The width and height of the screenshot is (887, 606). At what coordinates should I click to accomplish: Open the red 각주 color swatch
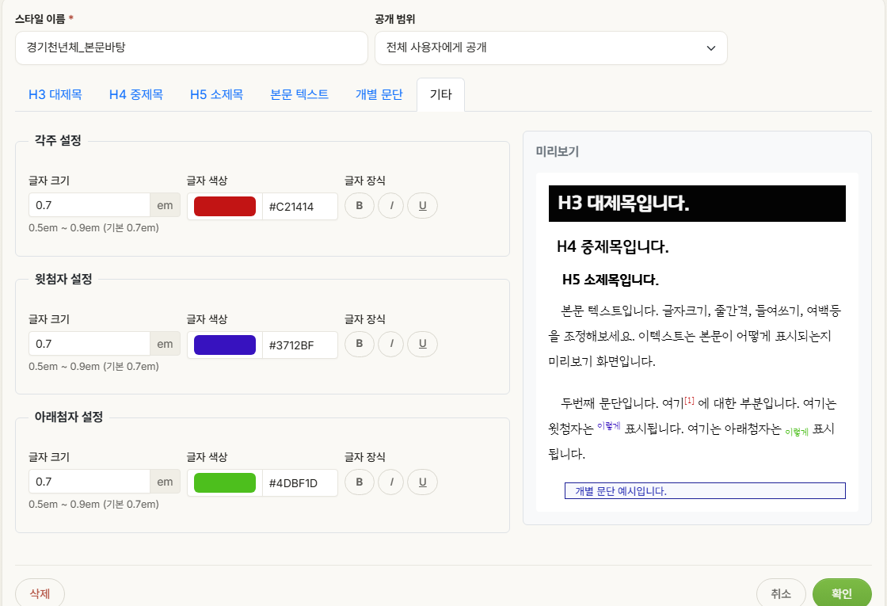click(225, 207)
